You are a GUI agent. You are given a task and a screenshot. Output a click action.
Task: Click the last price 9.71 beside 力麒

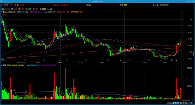22,5
